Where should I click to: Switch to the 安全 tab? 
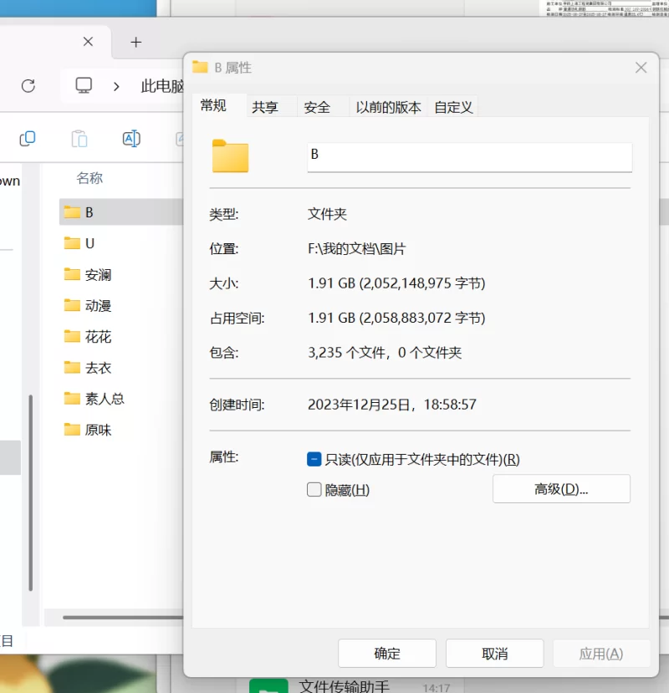pos(317,107)
